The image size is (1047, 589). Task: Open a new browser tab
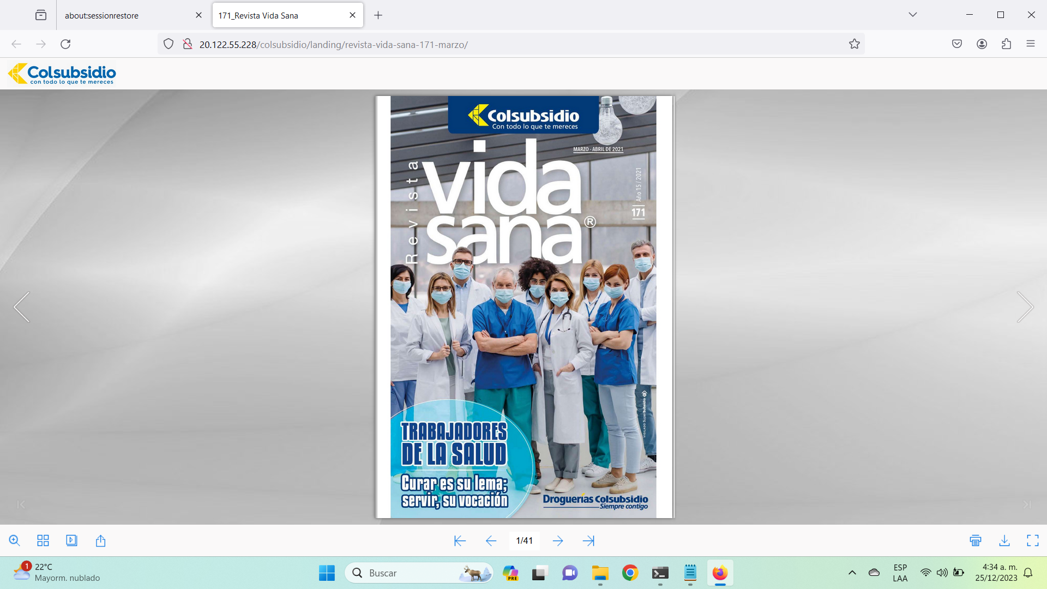(x=378, y=15)
